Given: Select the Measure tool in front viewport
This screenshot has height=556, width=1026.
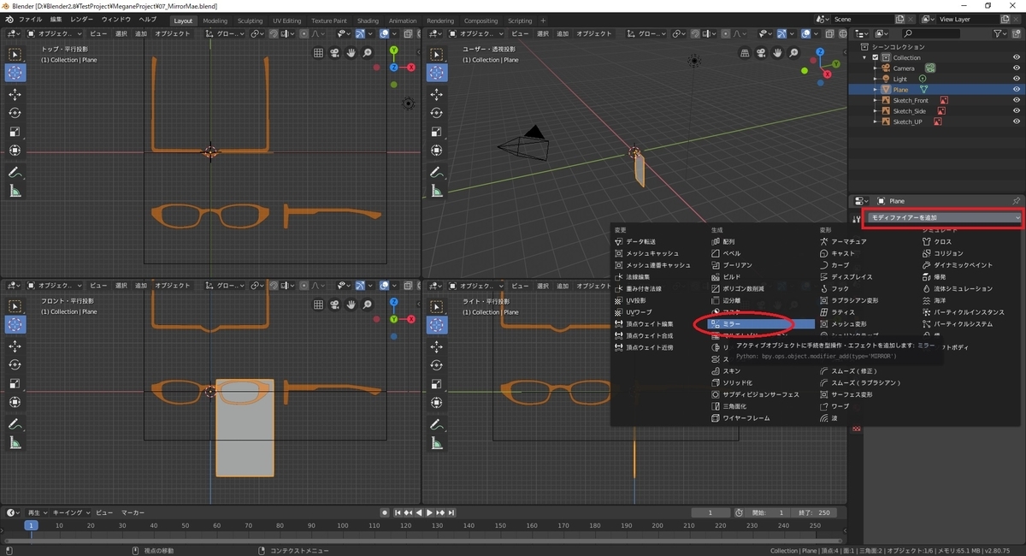Looking at the screenshot, I should 15,443.
